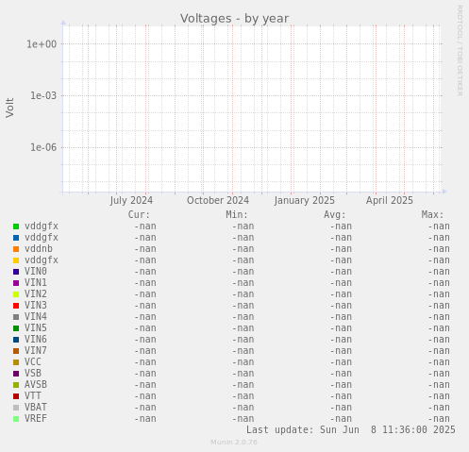Select the VIN3 red legend swatch
Image resolution: width=469 pixels, height=452 pixels.
point(16,306)
